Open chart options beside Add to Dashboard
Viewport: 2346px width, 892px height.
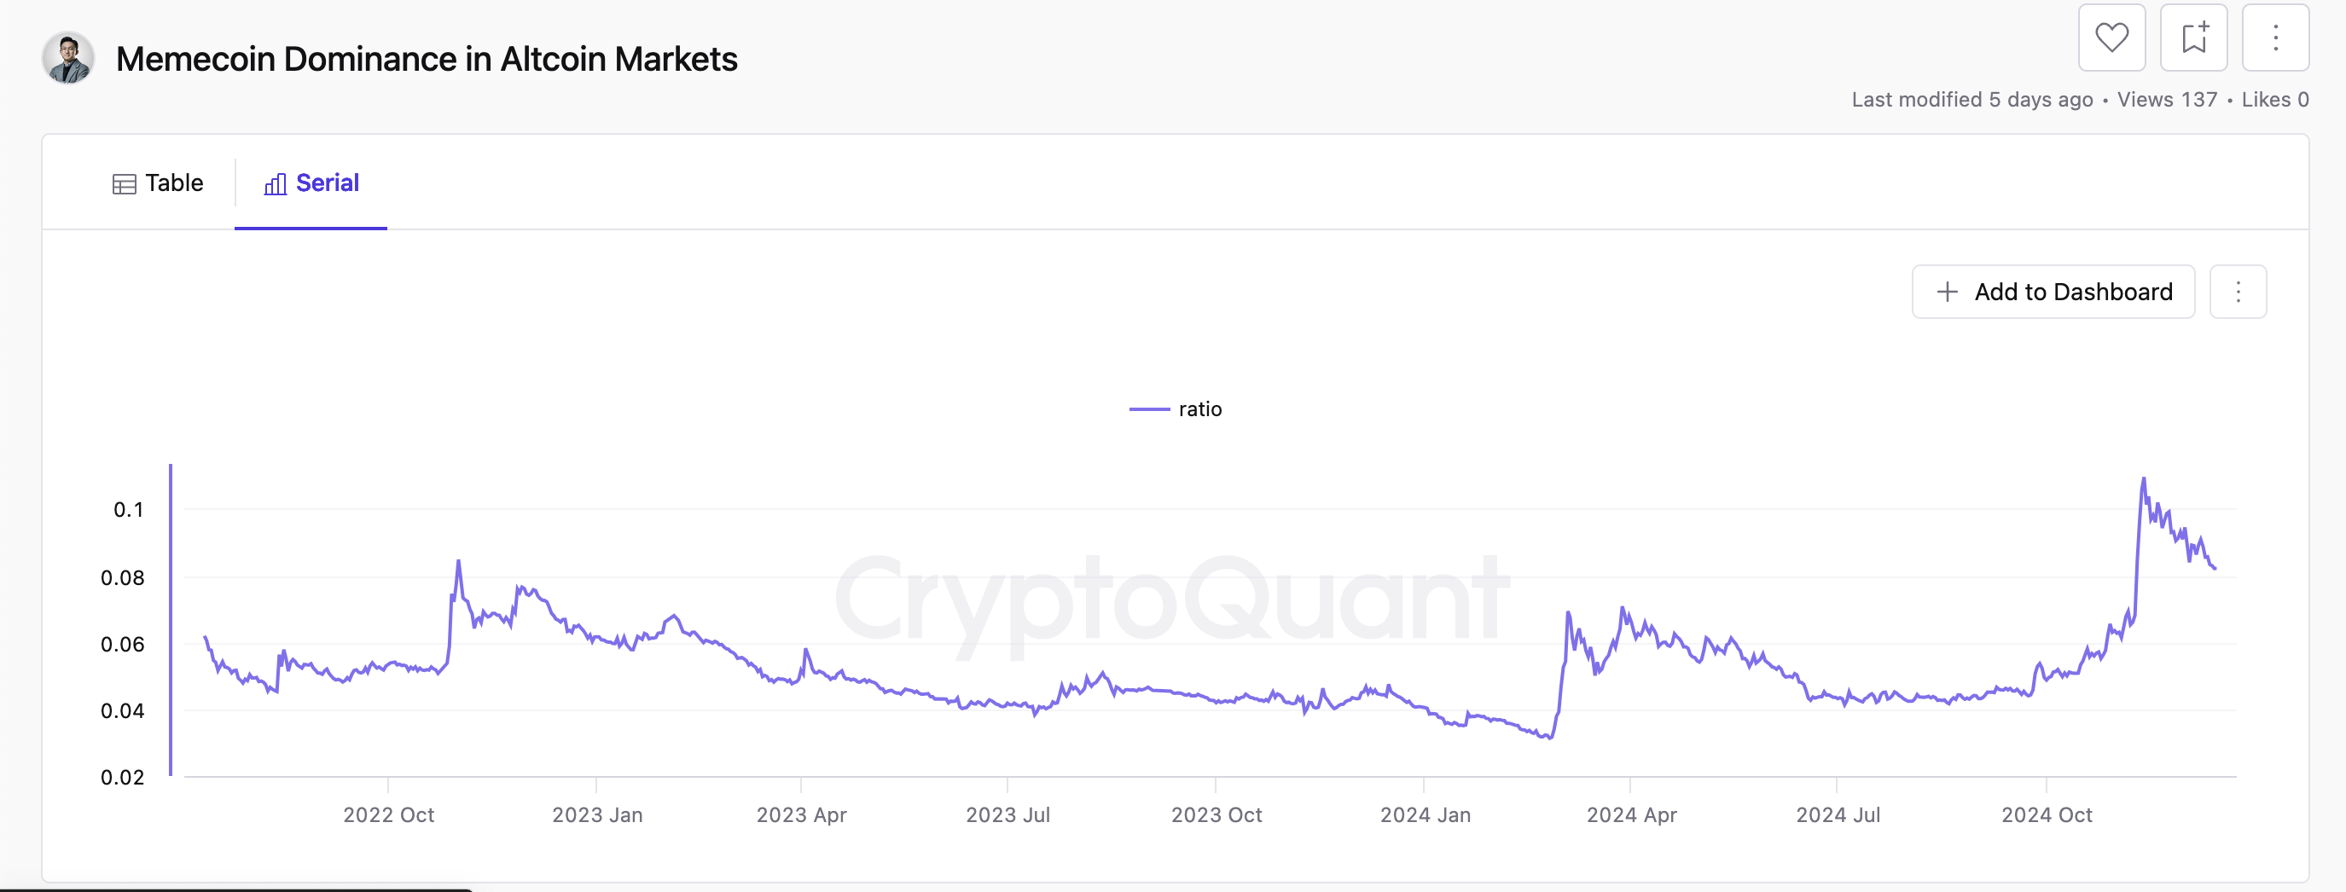[x=2238, y=293]
